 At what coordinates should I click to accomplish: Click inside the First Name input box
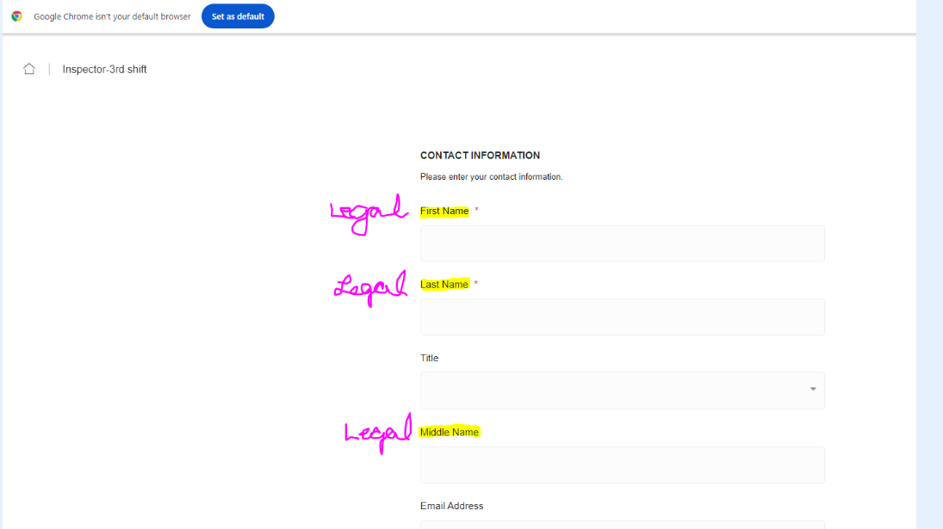[622, 243]
